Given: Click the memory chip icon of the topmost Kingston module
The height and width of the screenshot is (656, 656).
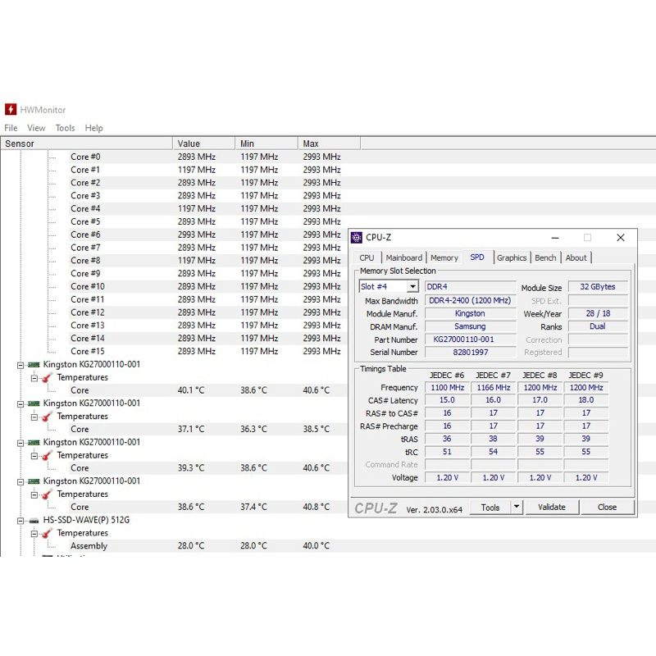Looking at the screenshot, I should coord(34,364).
